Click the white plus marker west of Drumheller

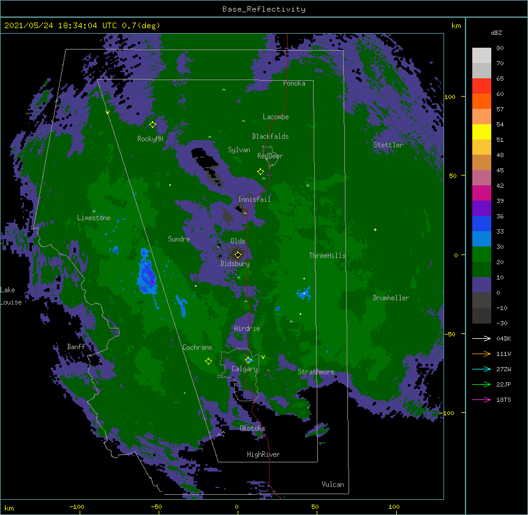(375, 229)
